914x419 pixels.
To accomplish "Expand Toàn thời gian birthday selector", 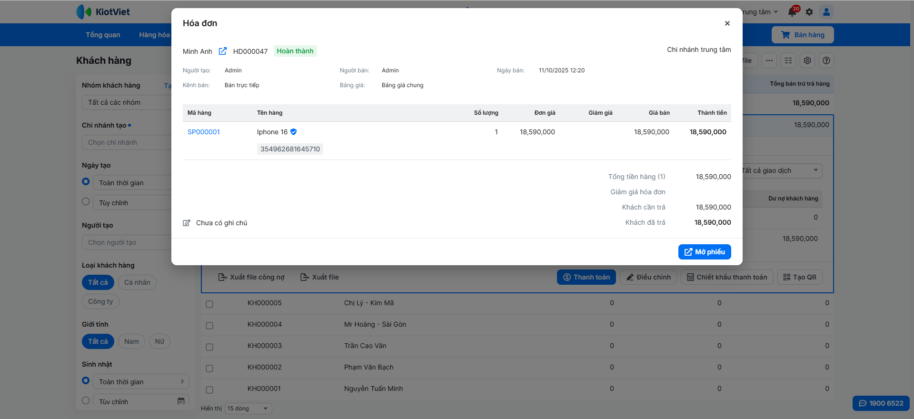I will 141,382.
